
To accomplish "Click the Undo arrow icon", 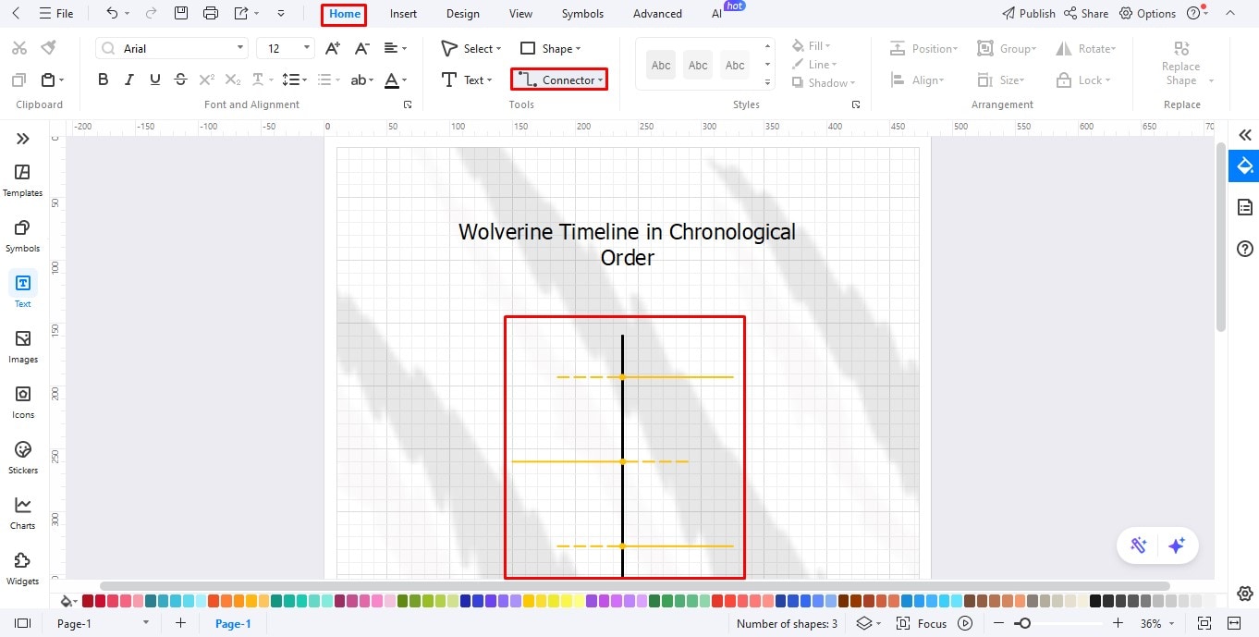I will pyautogui.click(x=112, y=13).
